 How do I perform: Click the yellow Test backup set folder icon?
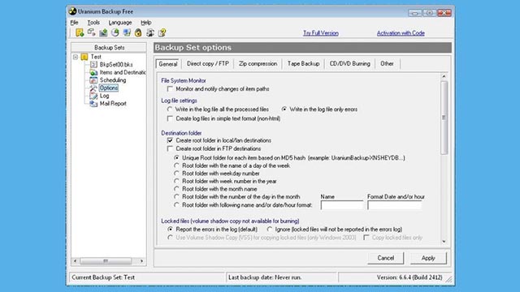(84, 57)
